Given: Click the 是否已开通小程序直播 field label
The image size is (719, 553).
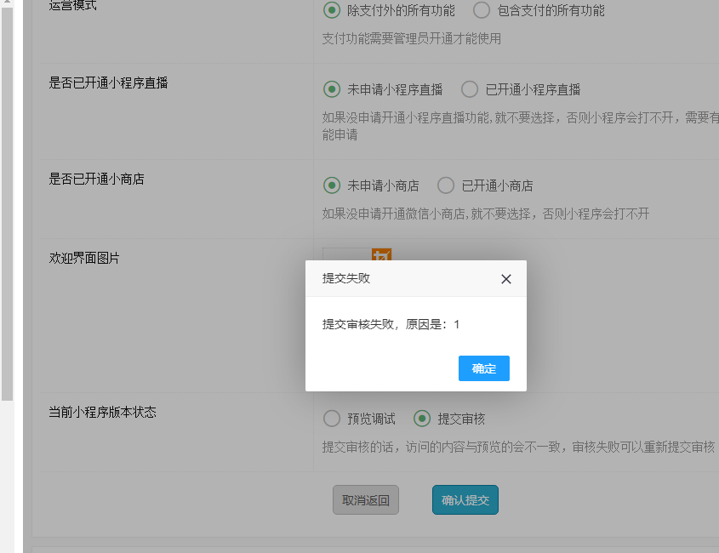Looking at the screenshot, I should coord(108,83).
